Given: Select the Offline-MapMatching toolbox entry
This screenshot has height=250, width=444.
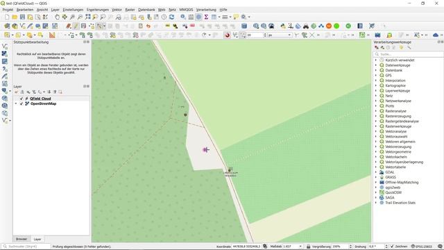Looking at the screenshot, I should [x=402, y=182].
